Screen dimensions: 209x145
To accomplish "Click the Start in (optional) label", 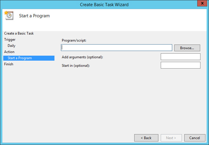I will point(76,66).
